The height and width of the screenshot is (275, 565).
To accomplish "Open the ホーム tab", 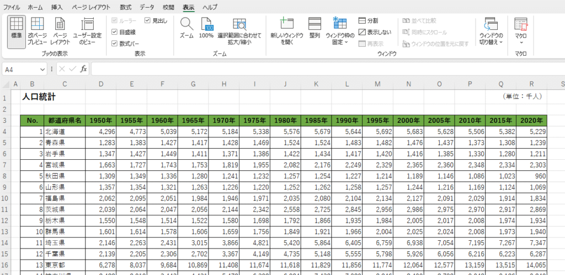I will coord(35,7).
